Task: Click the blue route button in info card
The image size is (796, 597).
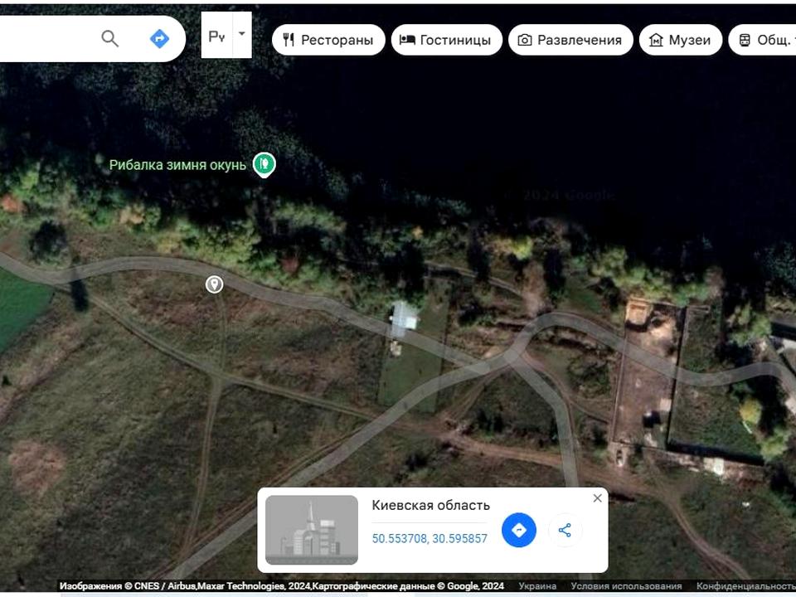Action: 519,530
